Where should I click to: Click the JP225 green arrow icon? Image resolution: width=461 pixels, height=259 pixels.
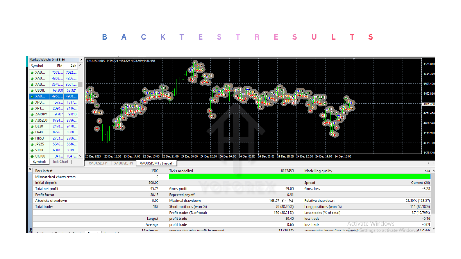click(x=32, y=144)
